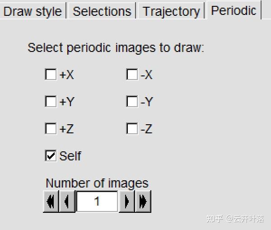271x230 pixels.
Task: Uncheck the Self checkbox
Action: point(51,156)
